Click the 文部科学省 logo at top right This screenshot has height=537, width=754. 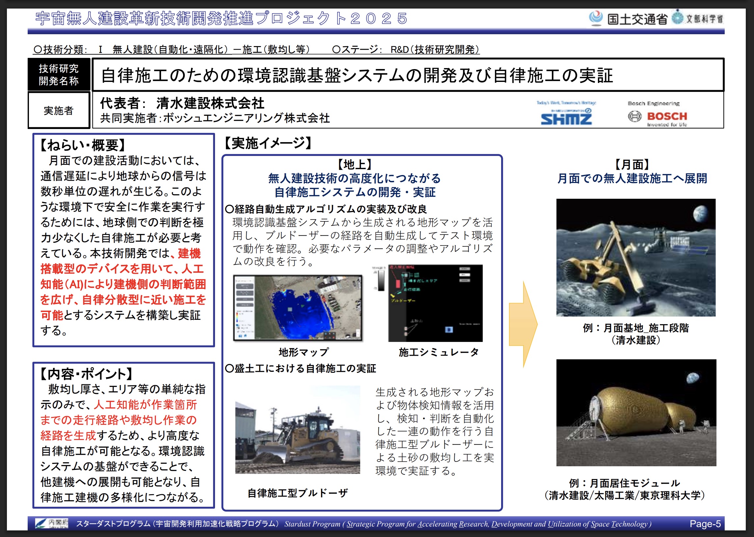click(x=697, y=18)
